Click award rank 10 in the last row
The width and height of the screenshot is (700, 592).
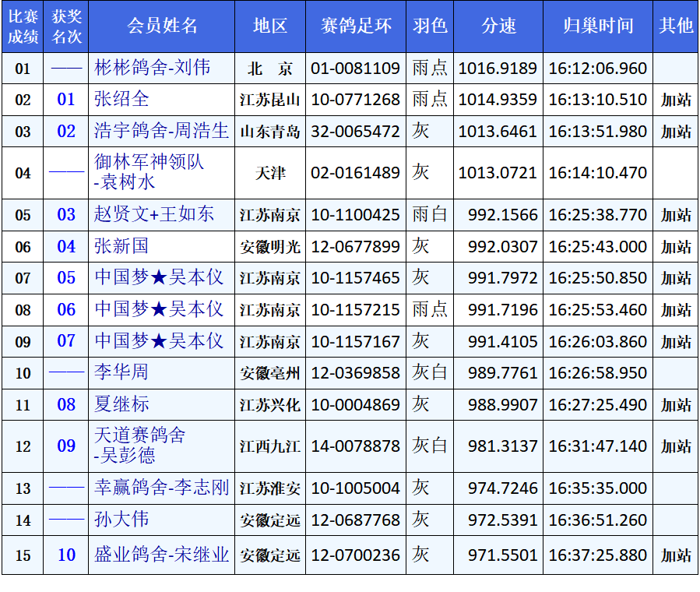pos(67,555)
